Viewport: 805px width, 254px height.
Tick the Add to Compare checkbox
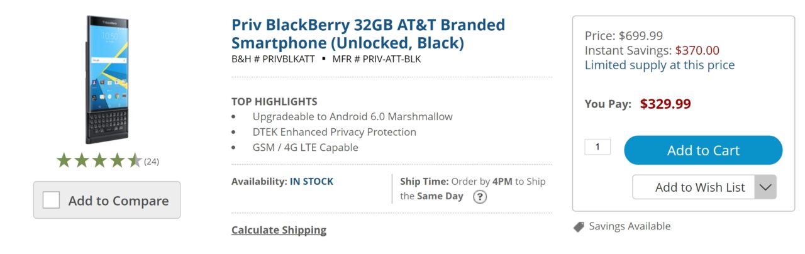click(x=52, y=201)
